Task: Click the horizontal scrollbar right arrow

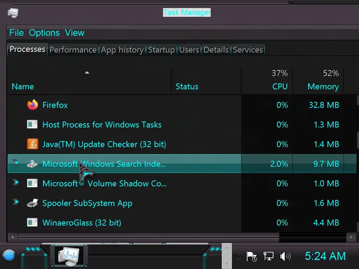Action: (351, 237)
